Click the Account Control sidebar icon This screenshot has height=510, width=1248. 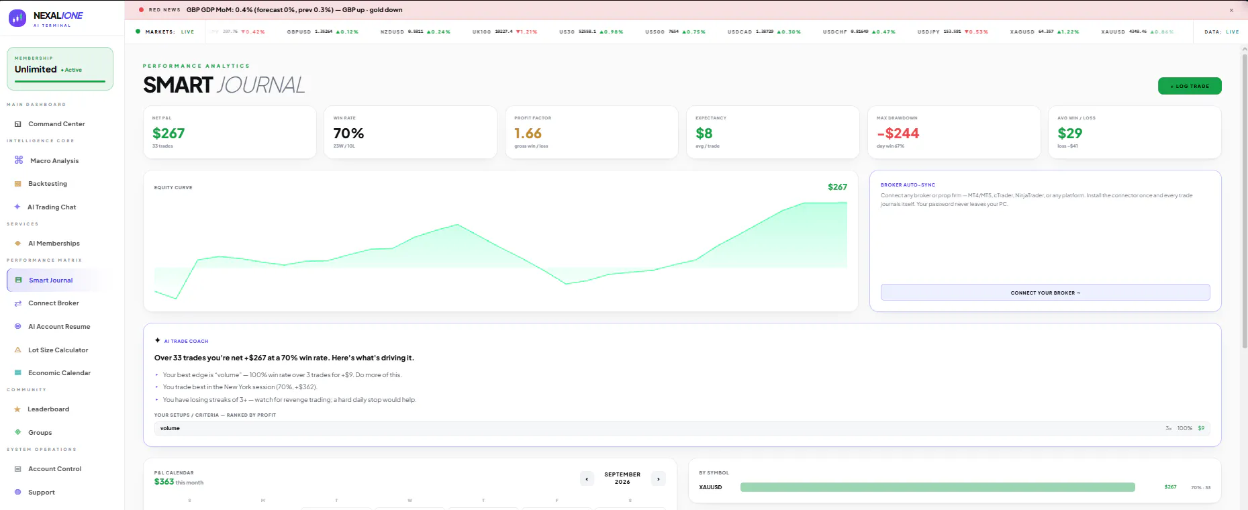coord(18,469)
